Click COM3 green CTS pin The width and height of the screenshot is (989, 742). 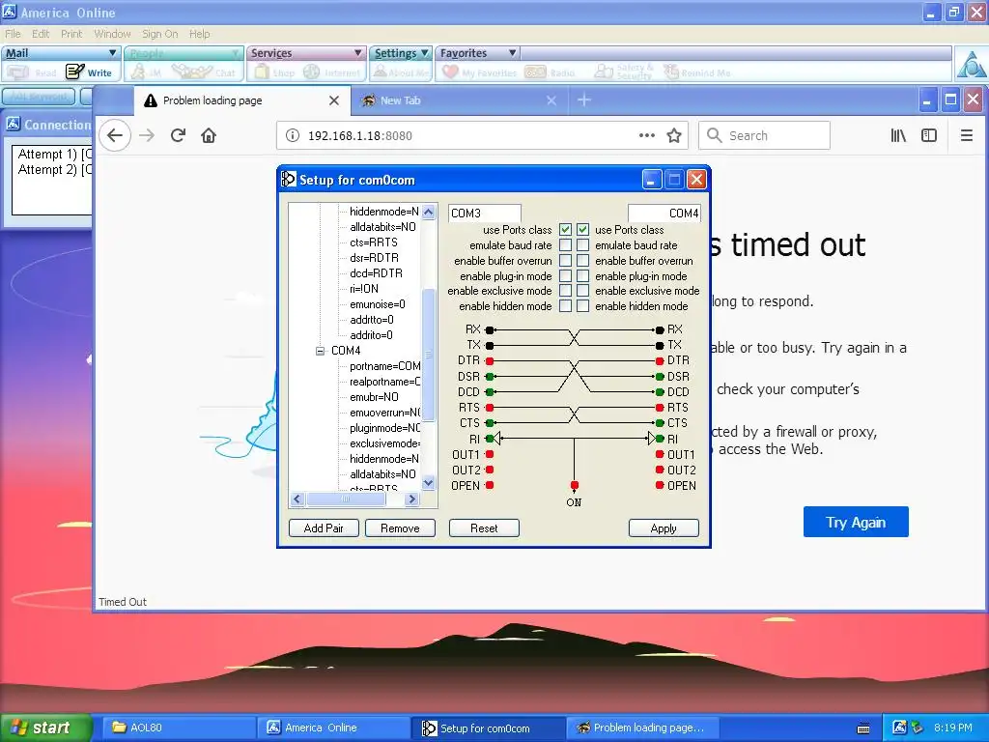click(x=490, y=423)
